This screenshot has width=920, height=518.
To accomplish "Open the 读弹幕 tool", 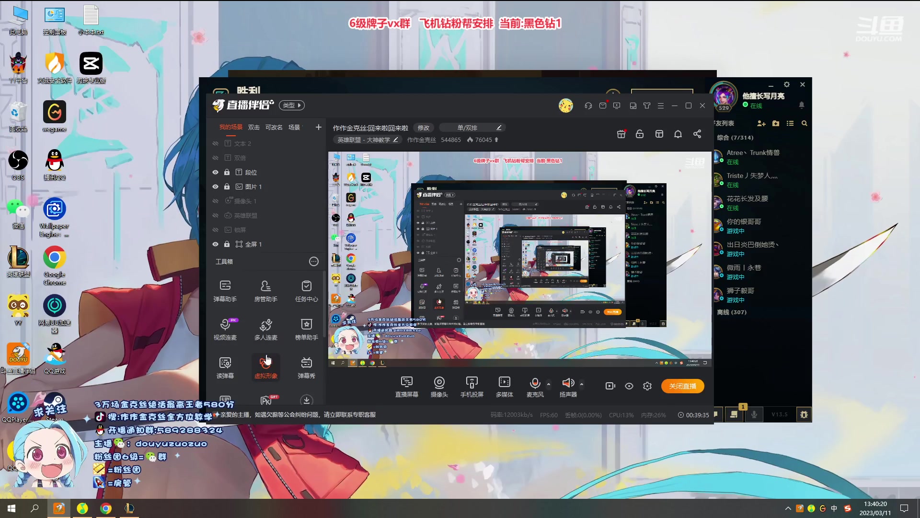I will point(225,367).
